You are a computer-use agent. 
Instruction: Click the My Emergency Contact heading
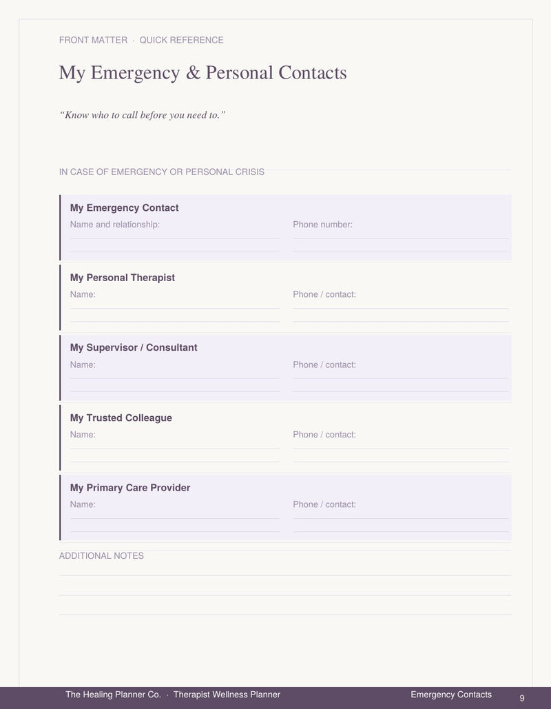124,208
